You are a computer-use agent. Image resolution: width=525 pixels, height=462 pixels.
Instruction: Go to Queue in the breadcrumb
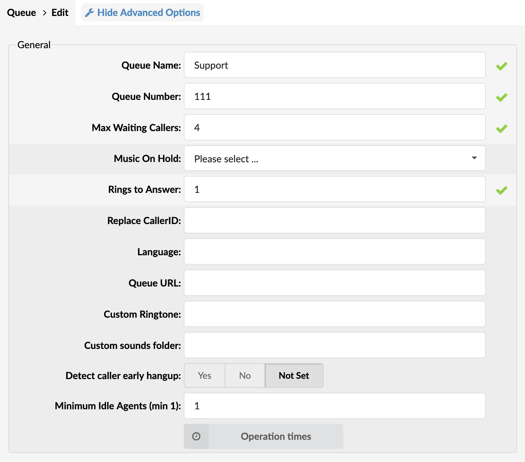pyautogui.click(x=21, y=13)
